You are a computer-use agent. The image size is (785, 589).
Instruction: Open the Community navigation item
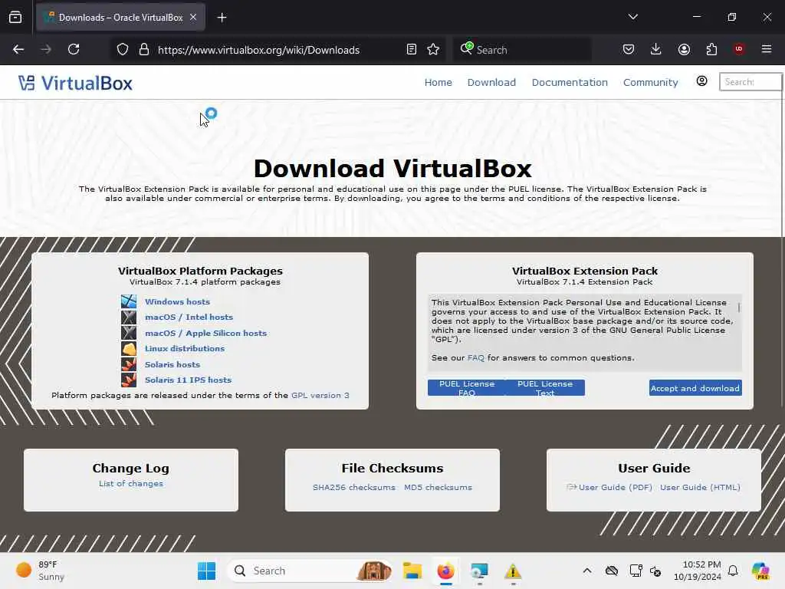pyautogui.click(x=650, y=83)
